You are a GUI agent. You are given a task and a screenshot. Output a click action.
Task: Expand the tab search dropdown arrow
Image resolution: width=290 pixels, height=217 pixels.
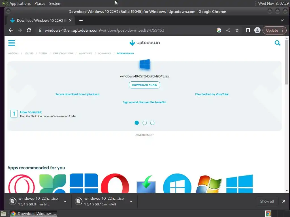point(282,20)
